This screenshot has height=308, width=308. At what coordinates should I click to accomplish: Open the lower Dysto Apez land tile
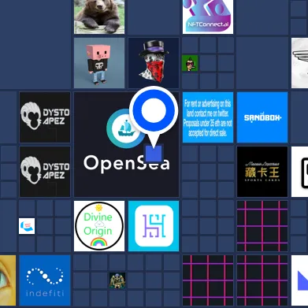[45, 172]
